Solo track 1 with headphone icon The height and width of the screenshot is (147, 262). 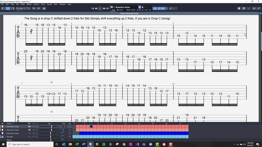coord(36,127)
